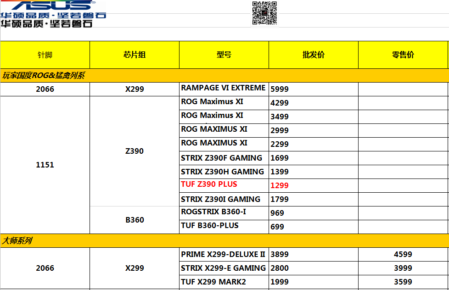Click the 批发价 header cell

click(x=314, y=55)
